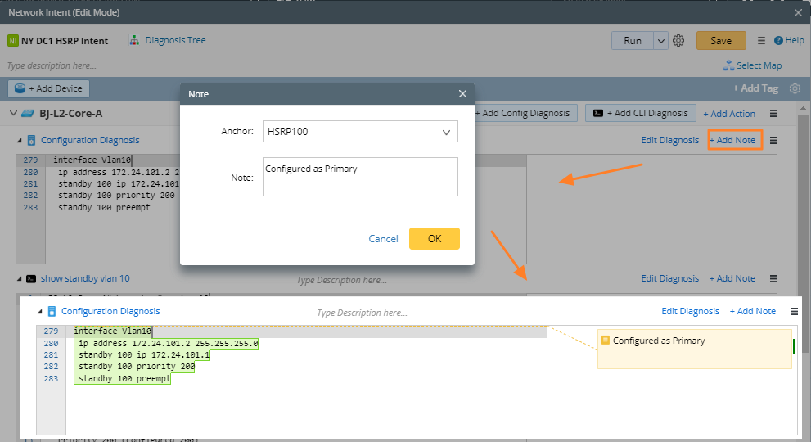Click the Help question mark icon

tap(778, 40)
